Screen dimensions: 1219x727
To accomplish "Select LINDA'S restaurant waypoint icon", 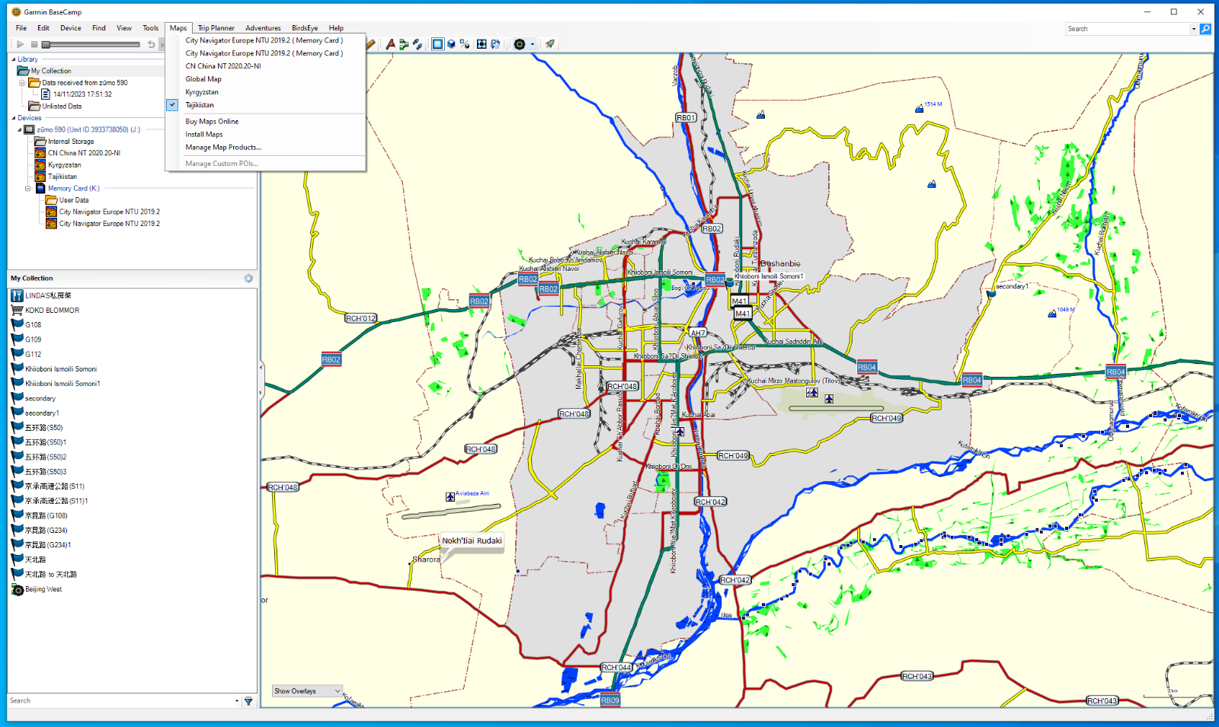I will (x=17, y=295).
